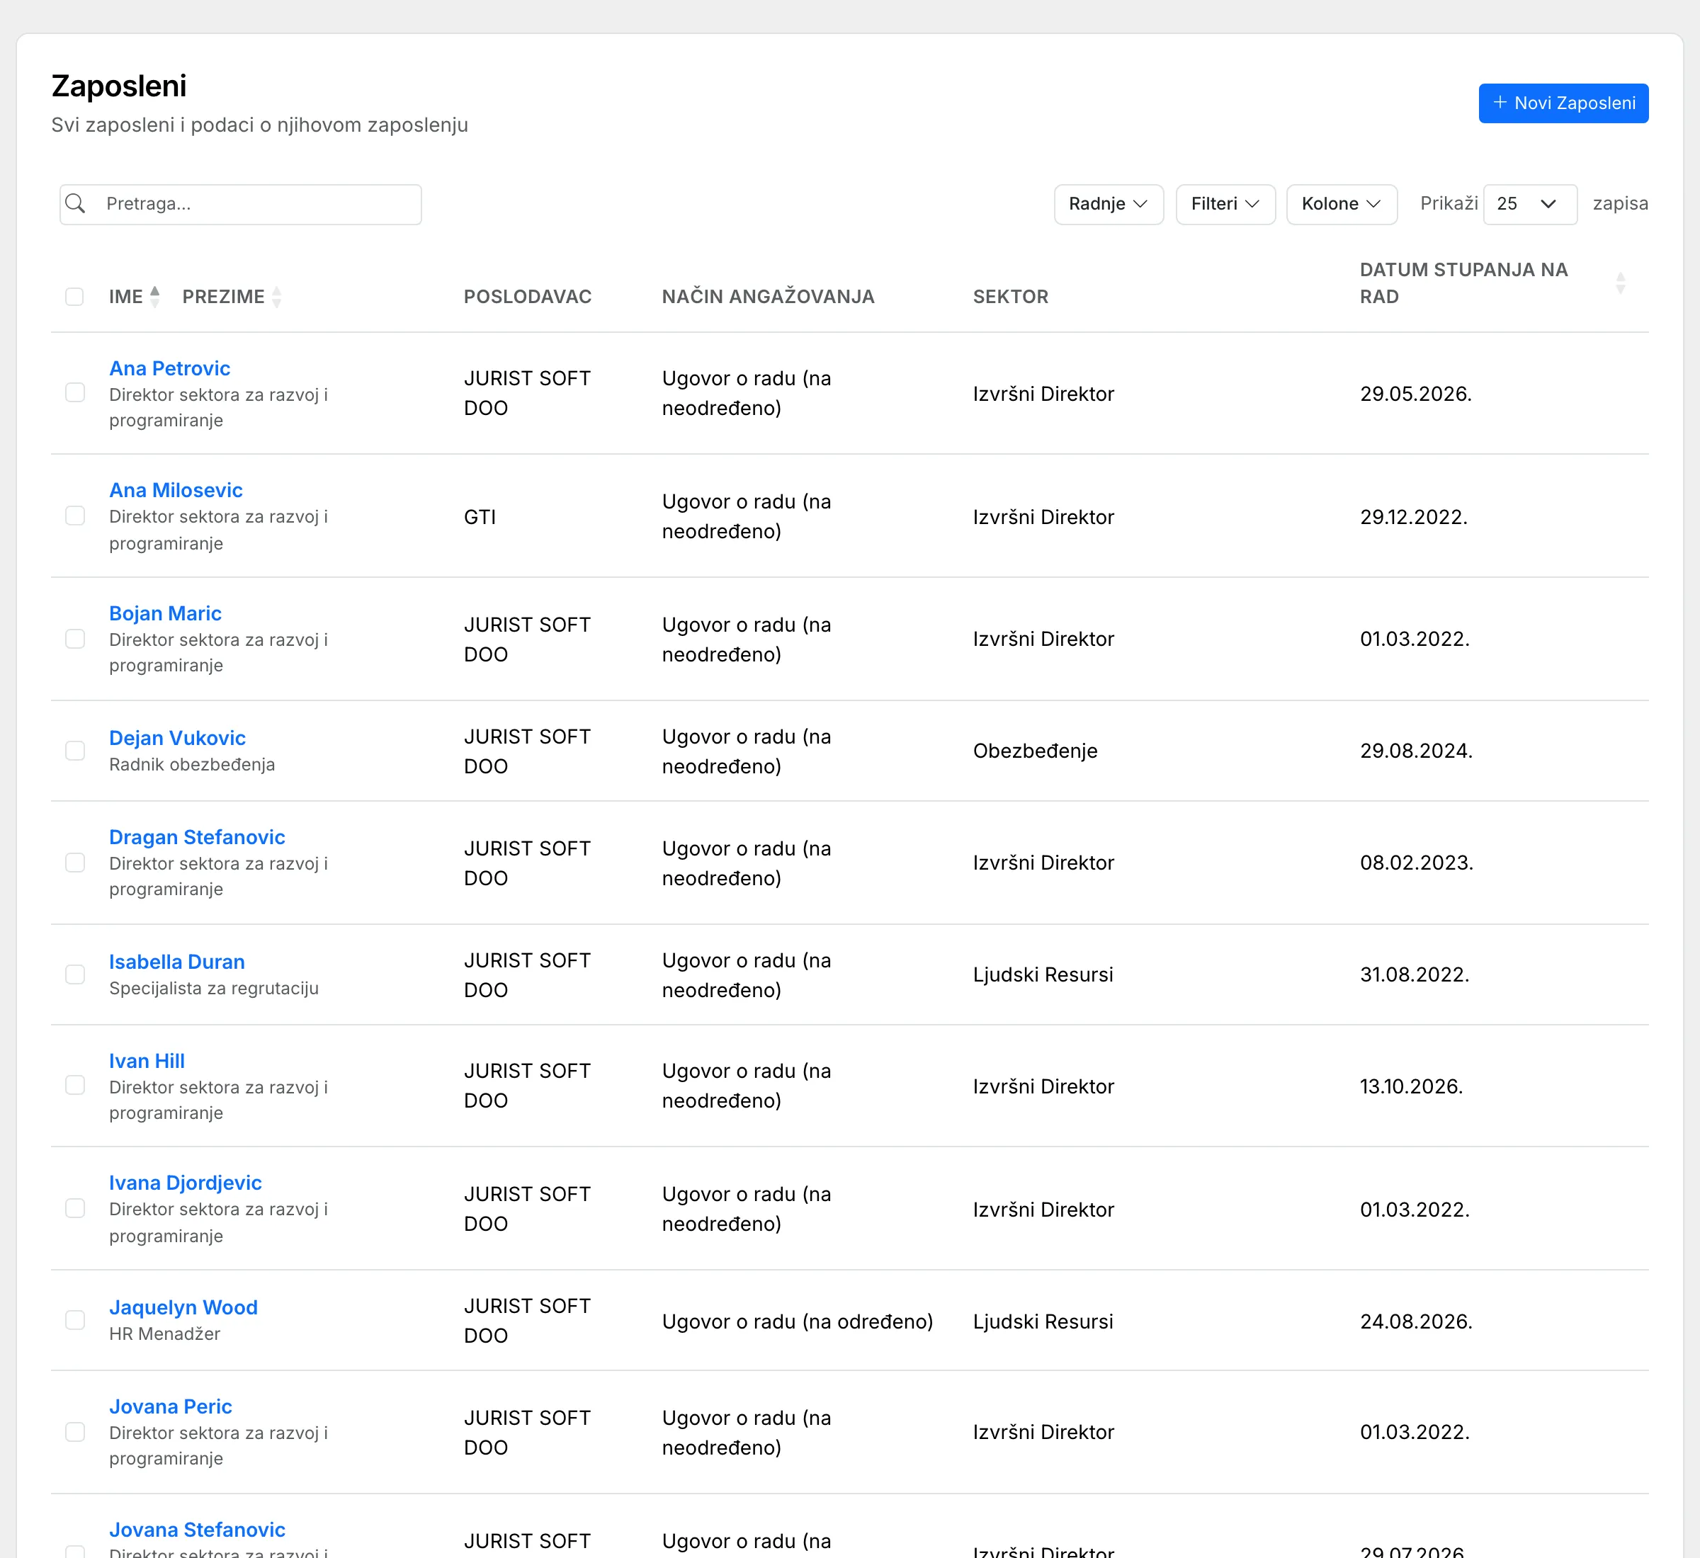Sort by PREZIME column arrows
The height and width of the screenshot is (1558, 1700).
pos(276,297)
